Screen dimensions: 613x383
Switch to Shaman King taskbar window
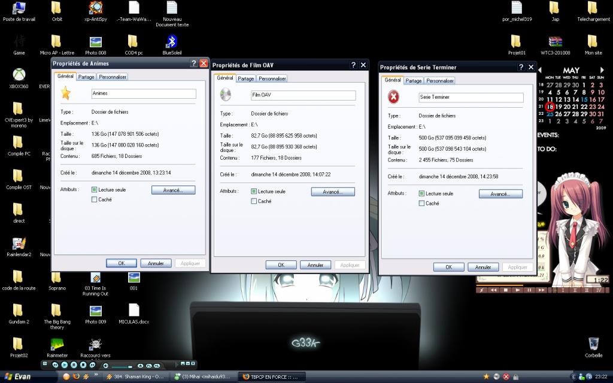(136, 377)
